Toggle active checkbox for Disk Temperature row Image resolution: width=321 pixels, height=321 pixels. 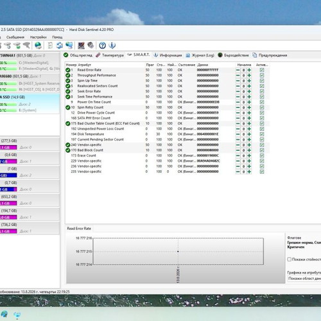[x=262, y=134]
